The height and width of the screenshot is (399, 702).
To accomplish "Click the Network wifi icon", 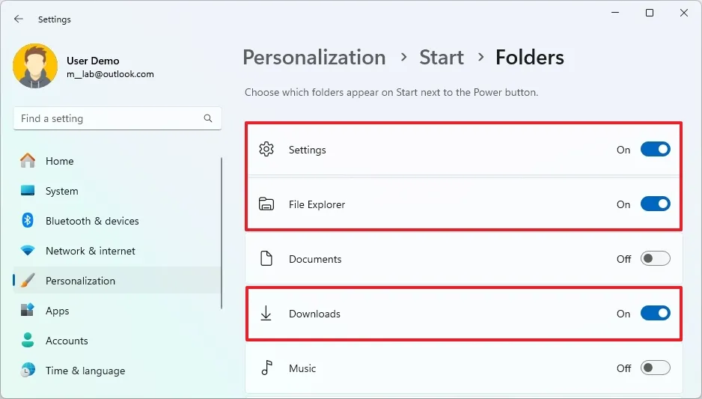I will [28, 251].
